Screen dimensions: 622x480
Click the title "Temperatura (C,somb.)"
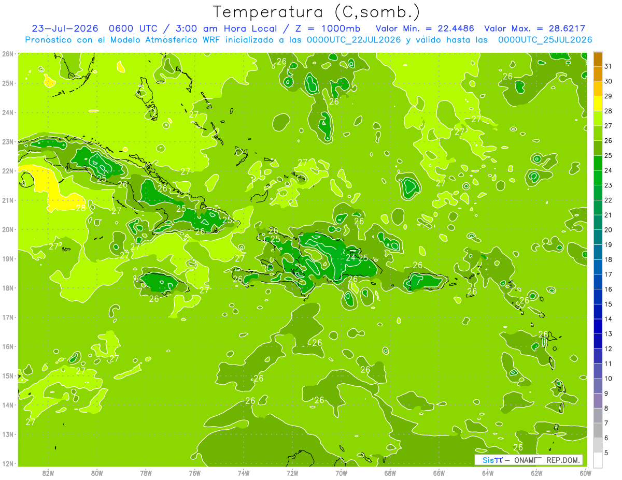tap(317, 12)
